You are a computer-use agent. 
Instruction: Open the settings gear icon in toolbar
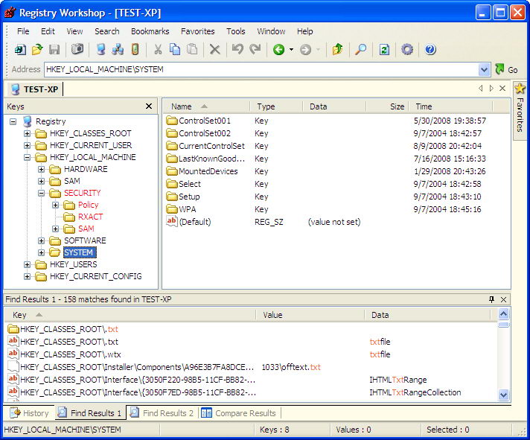tap(407, 50)
